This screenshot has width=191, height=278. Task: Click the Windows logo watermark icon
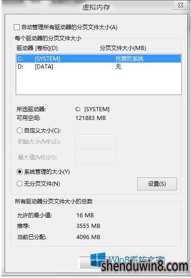pyautogui.click(x=98, y=259)
